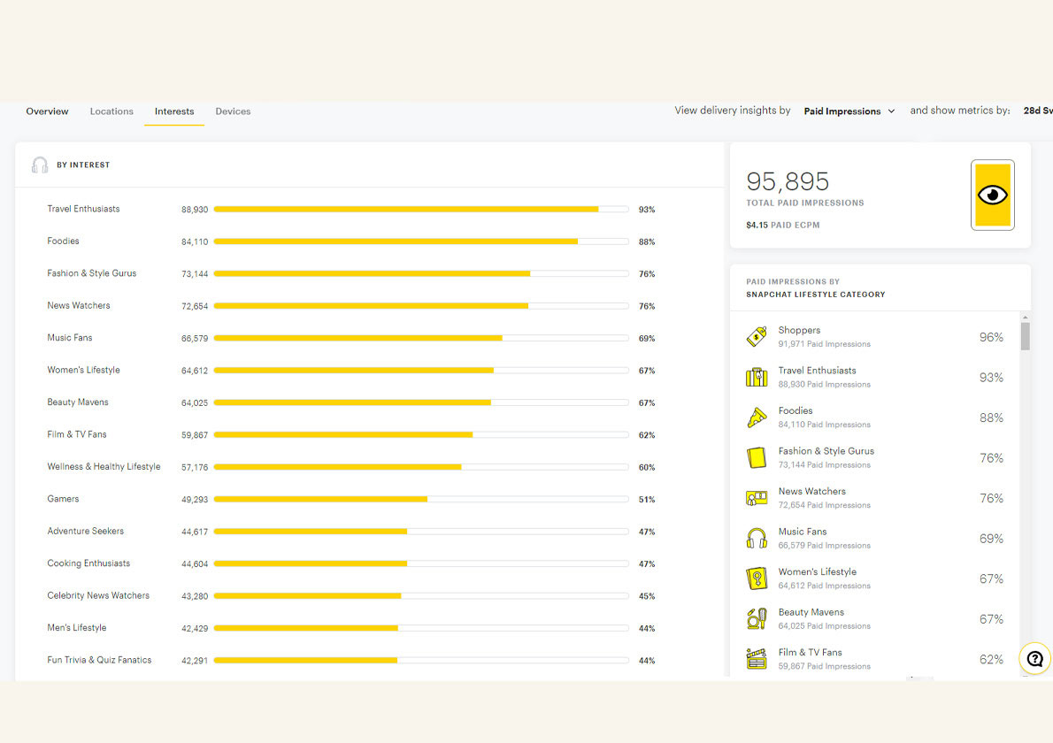Go to the Devices tab
Viewport: 1053px width, 743px height.
click(x=233, y=111)
